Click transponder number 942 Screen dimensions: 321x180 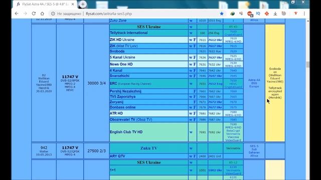[44, 147]
